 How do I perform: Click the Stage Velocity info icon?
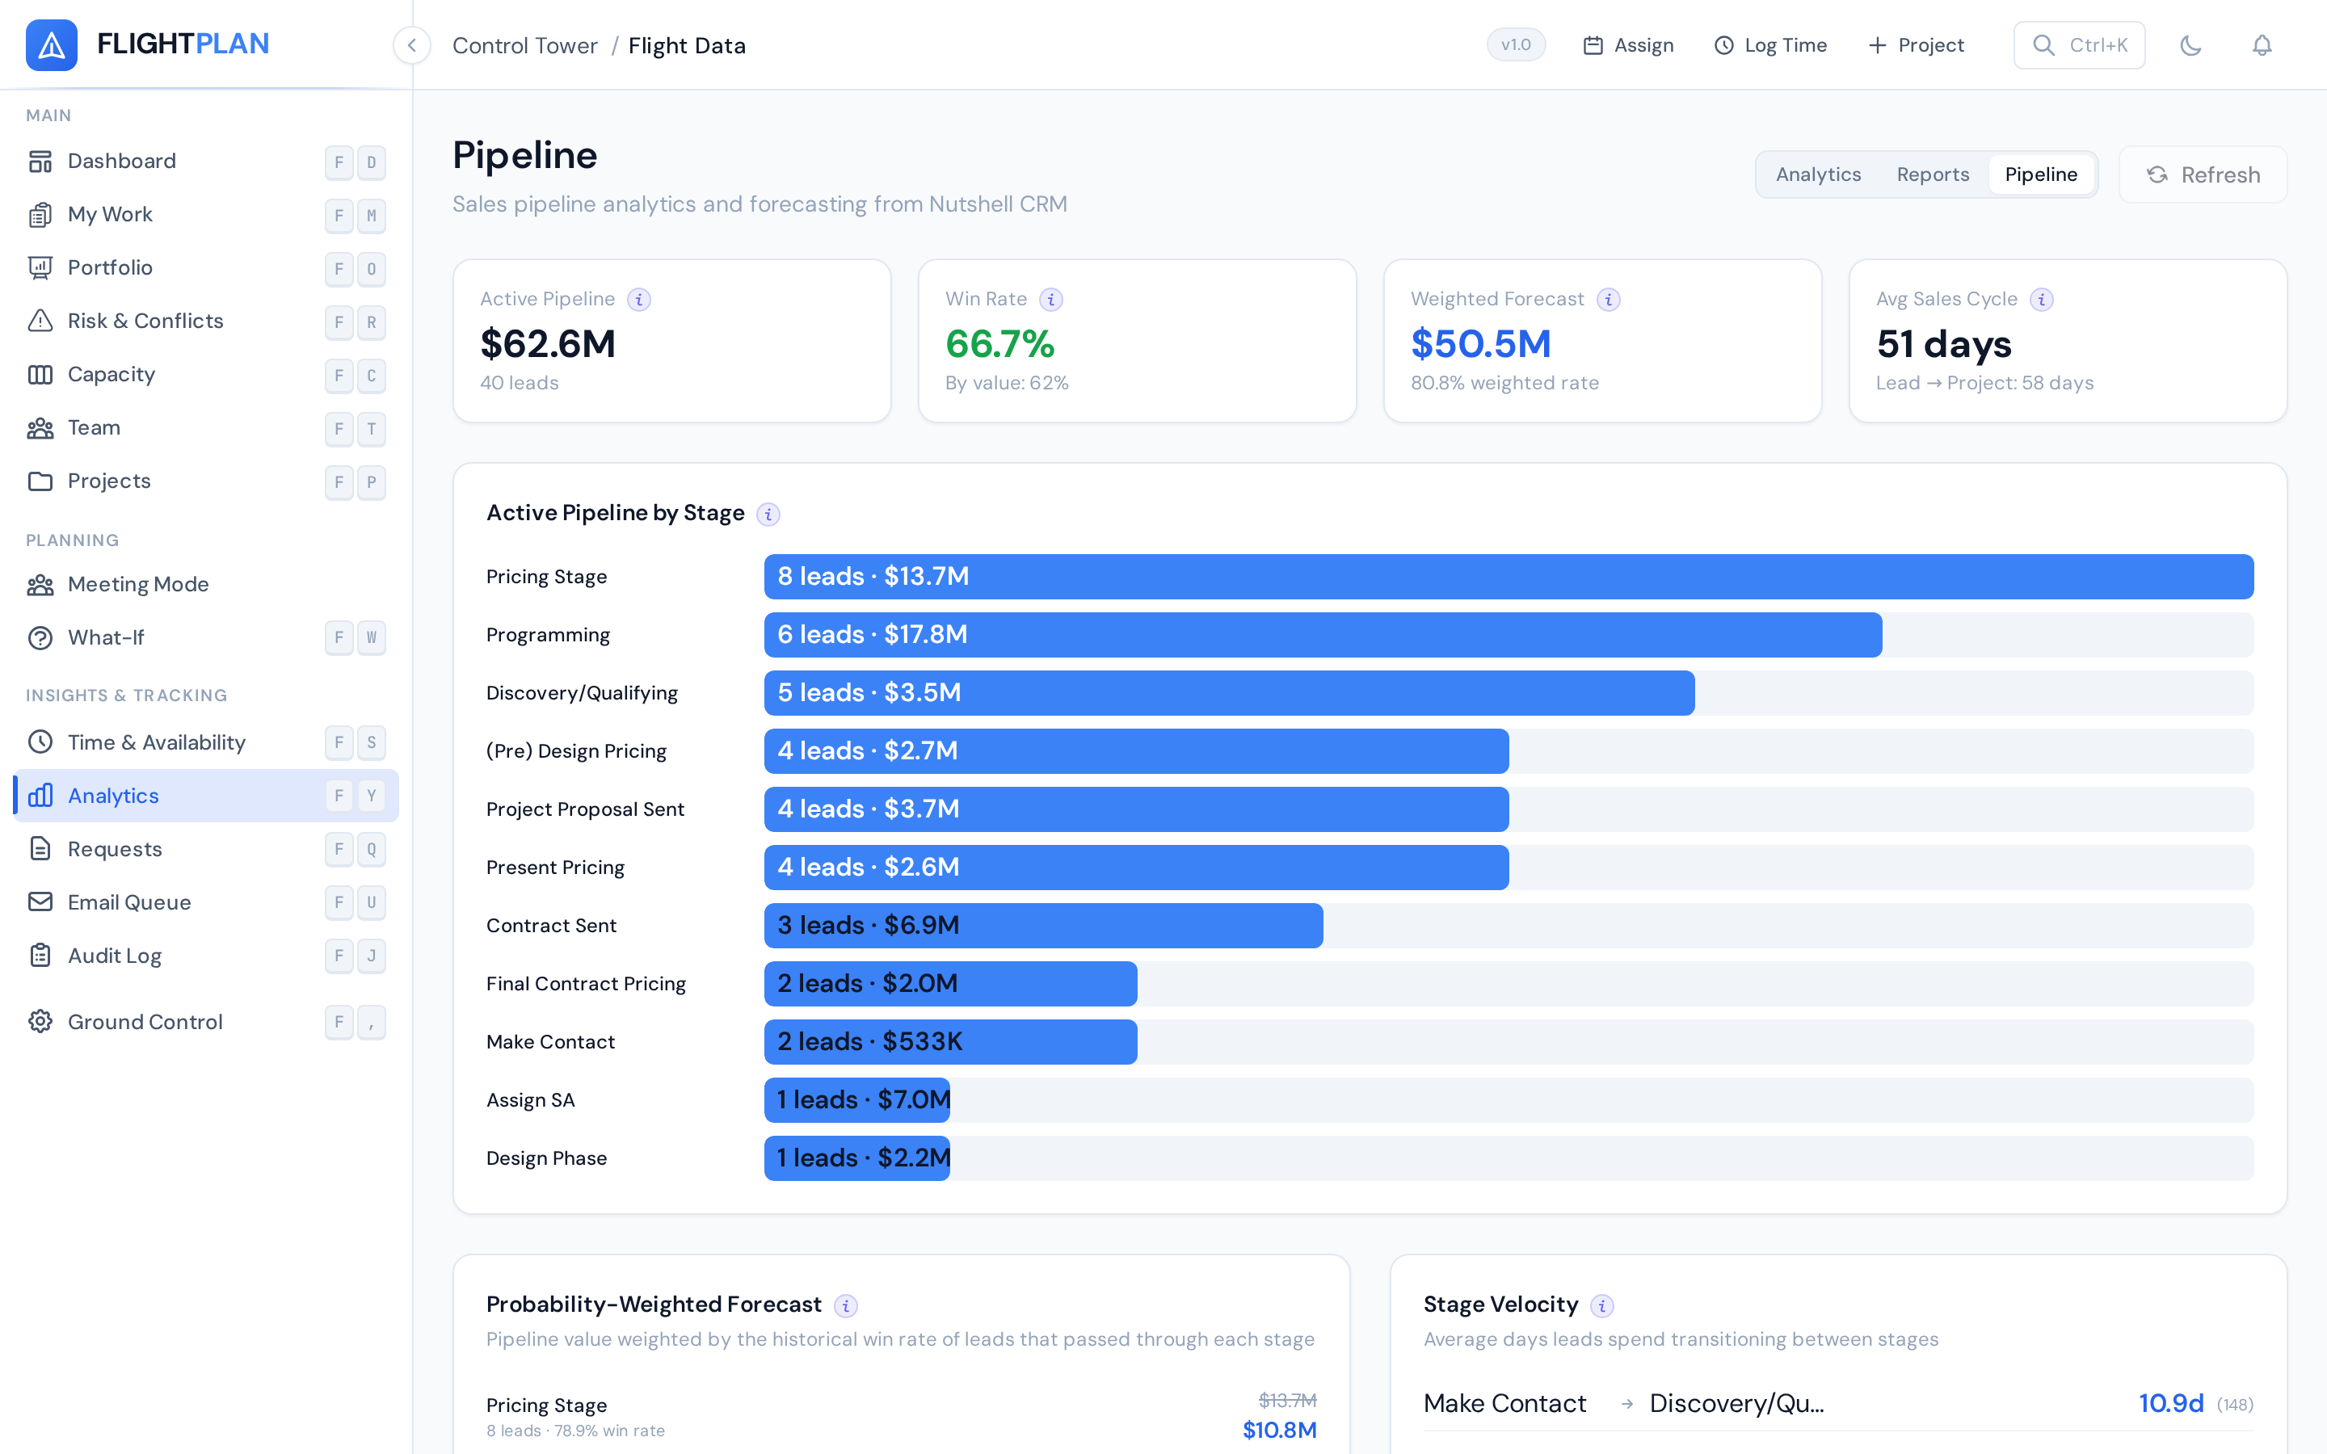tap(1602, 1306)
